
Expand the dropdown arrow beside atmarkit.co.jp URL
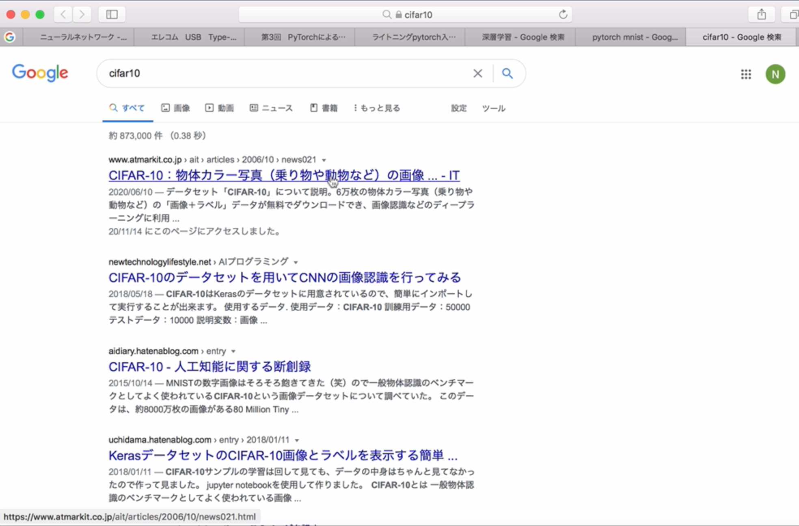coord(324,160)
